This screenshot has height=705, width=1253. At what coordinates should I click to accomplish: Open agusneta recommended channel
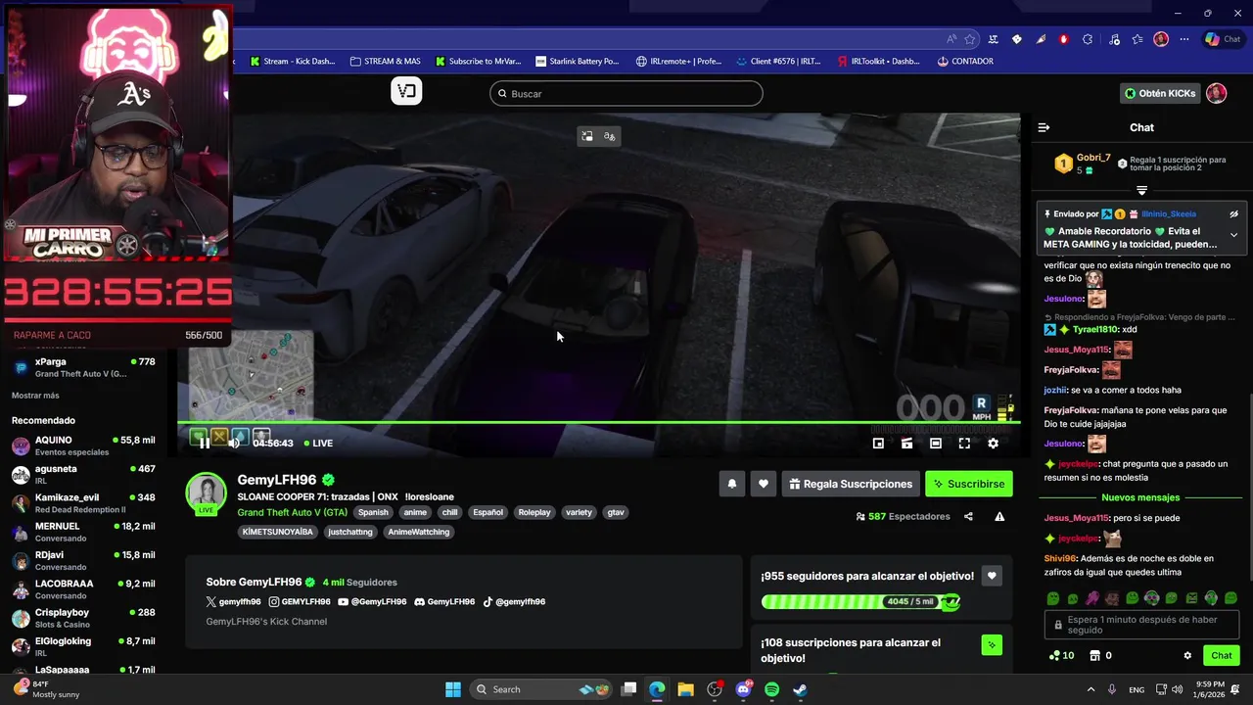pyautogui.click(x=83, y=474)
